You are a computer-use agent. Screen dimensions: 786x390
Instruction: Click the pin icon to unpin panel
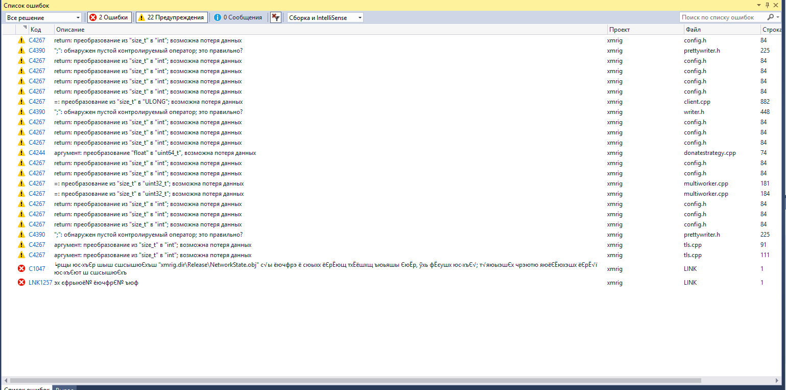767,5
